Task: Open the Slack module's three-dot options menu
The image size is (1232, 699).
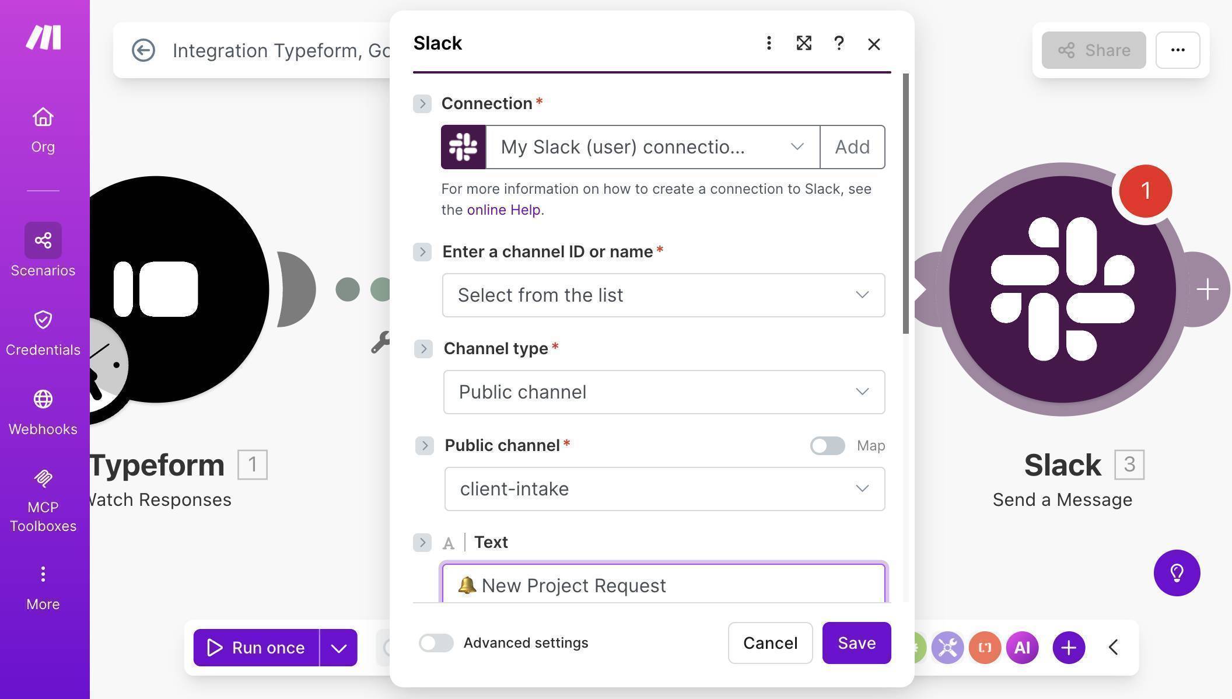Action: [769, 43]
